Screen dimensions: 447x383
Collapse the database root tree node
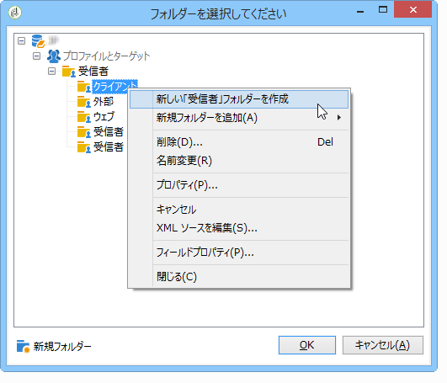point(21,40)
